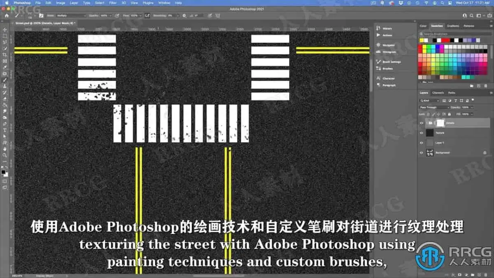Open the Paragraph panel
Screen dimensions: 494x278
(x=386, y=85)
